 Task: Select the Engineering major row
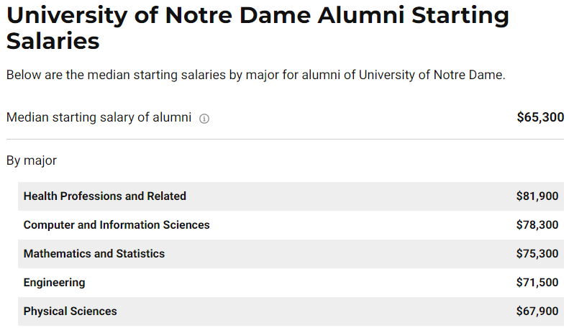pos(291,283)
